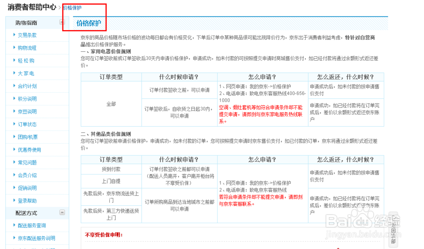Viewport: 424px width, 249px height.
Task: Collapse the 配送方式 section with minus icon
Action: [62, 213]
